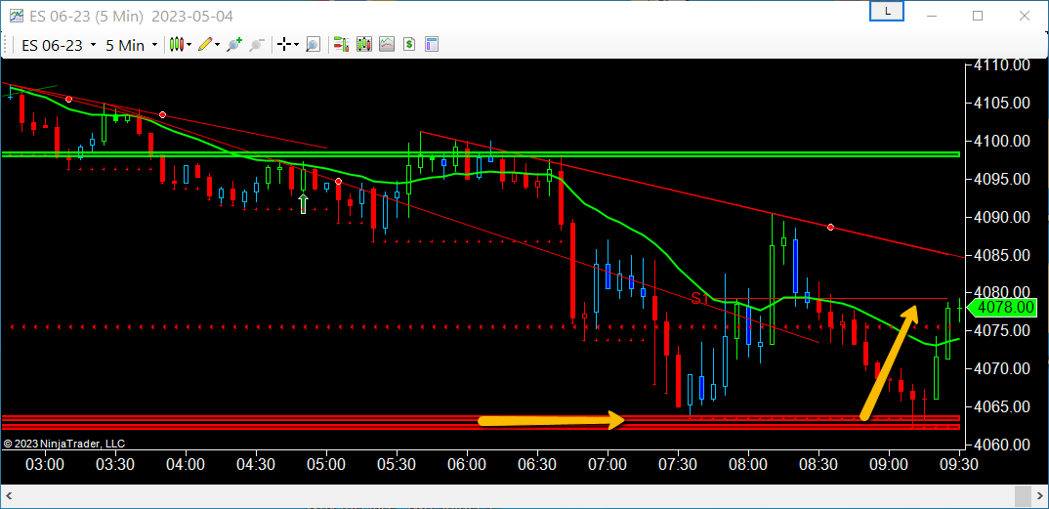Click the NinjaTrader chart window icon
The image size is (1049, 509).
pyautogui.click(x=16, y=16)
